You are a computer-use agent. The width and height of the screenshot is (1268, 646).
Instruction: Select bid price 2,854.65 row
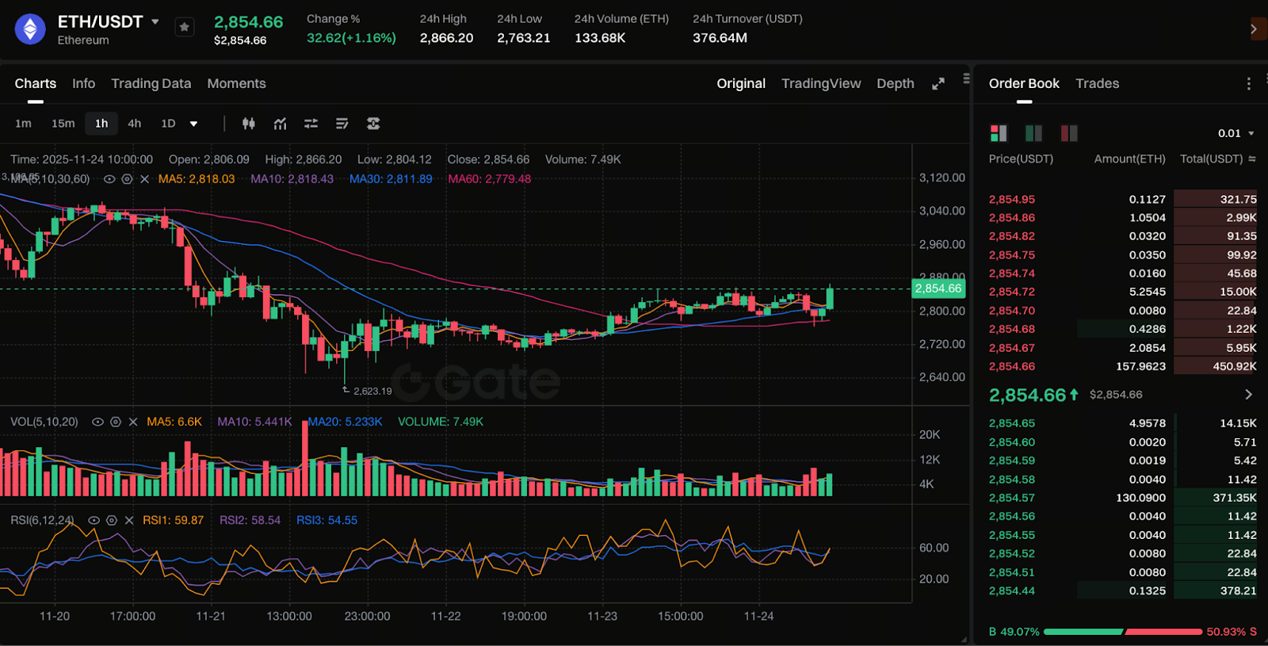click(1122, 423)
